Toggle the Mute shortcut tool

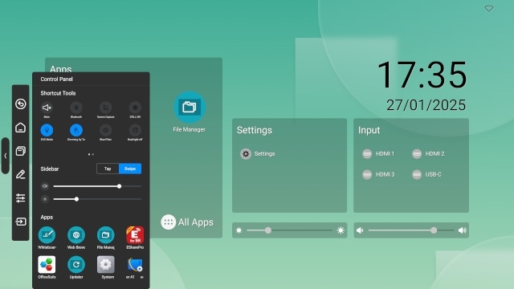[47, 108]
